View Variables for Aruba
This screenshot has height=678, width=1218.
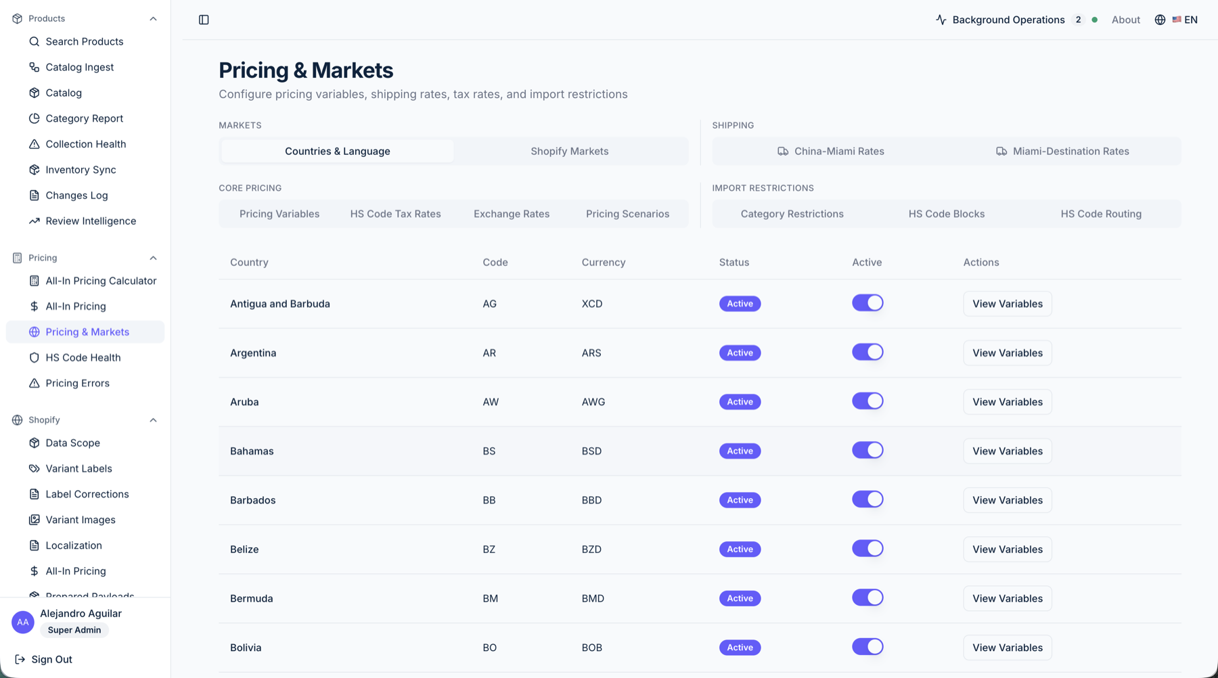[1008, 402]
